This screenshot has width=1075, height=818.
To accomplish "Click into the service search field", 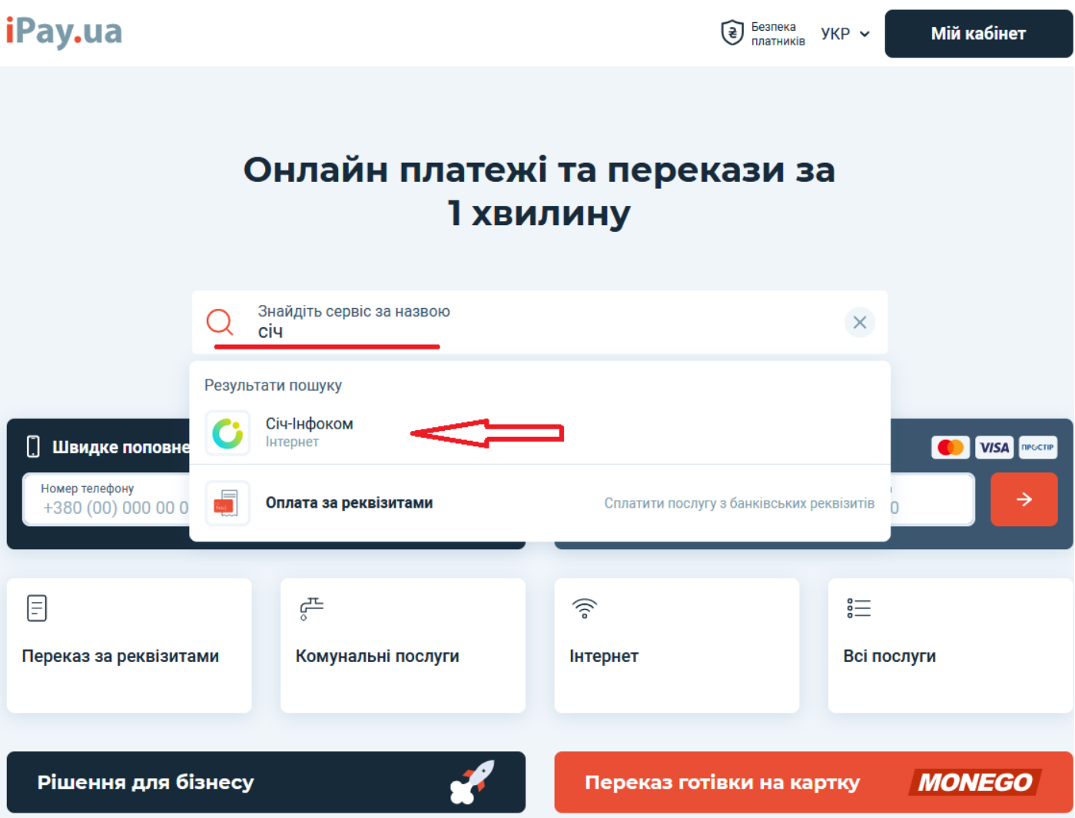I will [538, 323].
